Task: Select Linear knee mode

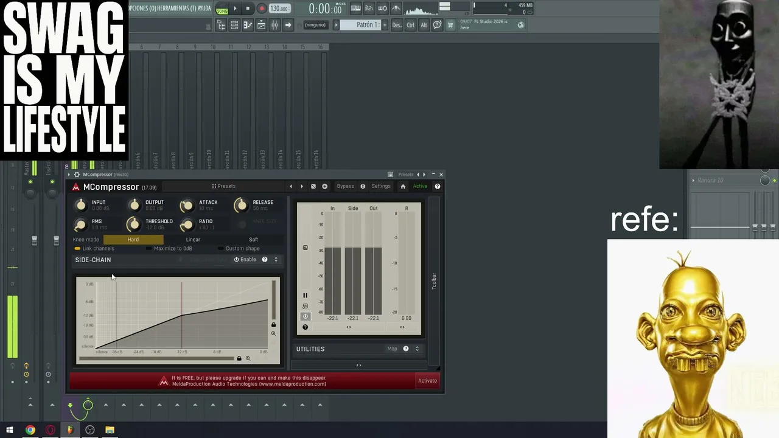Action: point(193,240)
